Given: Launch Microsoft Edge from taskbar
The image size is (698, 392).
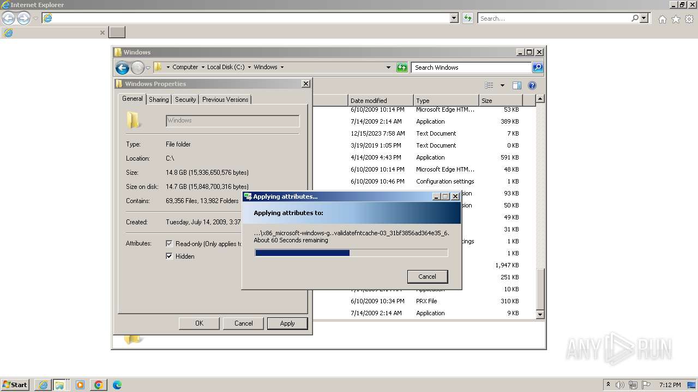Looking at the screenshot, I should pos(117,385).
